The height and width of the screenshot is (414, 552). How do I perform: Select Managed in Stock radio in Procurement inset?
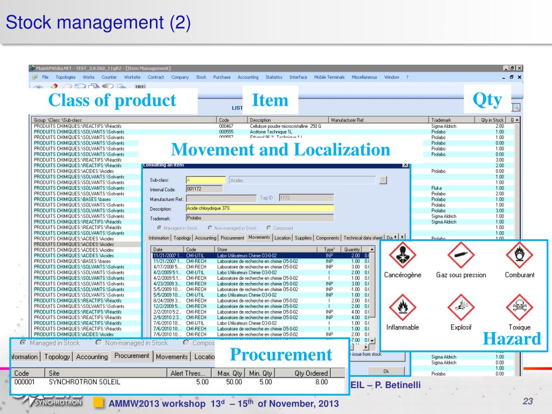pos(23,342)
